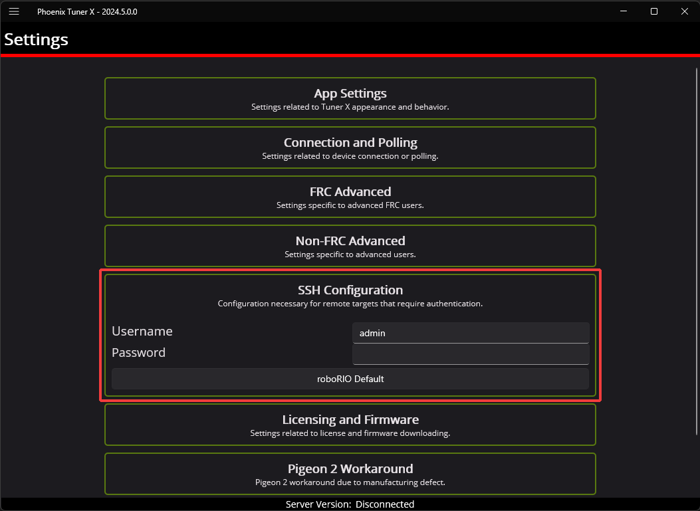Focus the Username field containing admin
Viewport: 700px width, 511px height.
[471, 333]
